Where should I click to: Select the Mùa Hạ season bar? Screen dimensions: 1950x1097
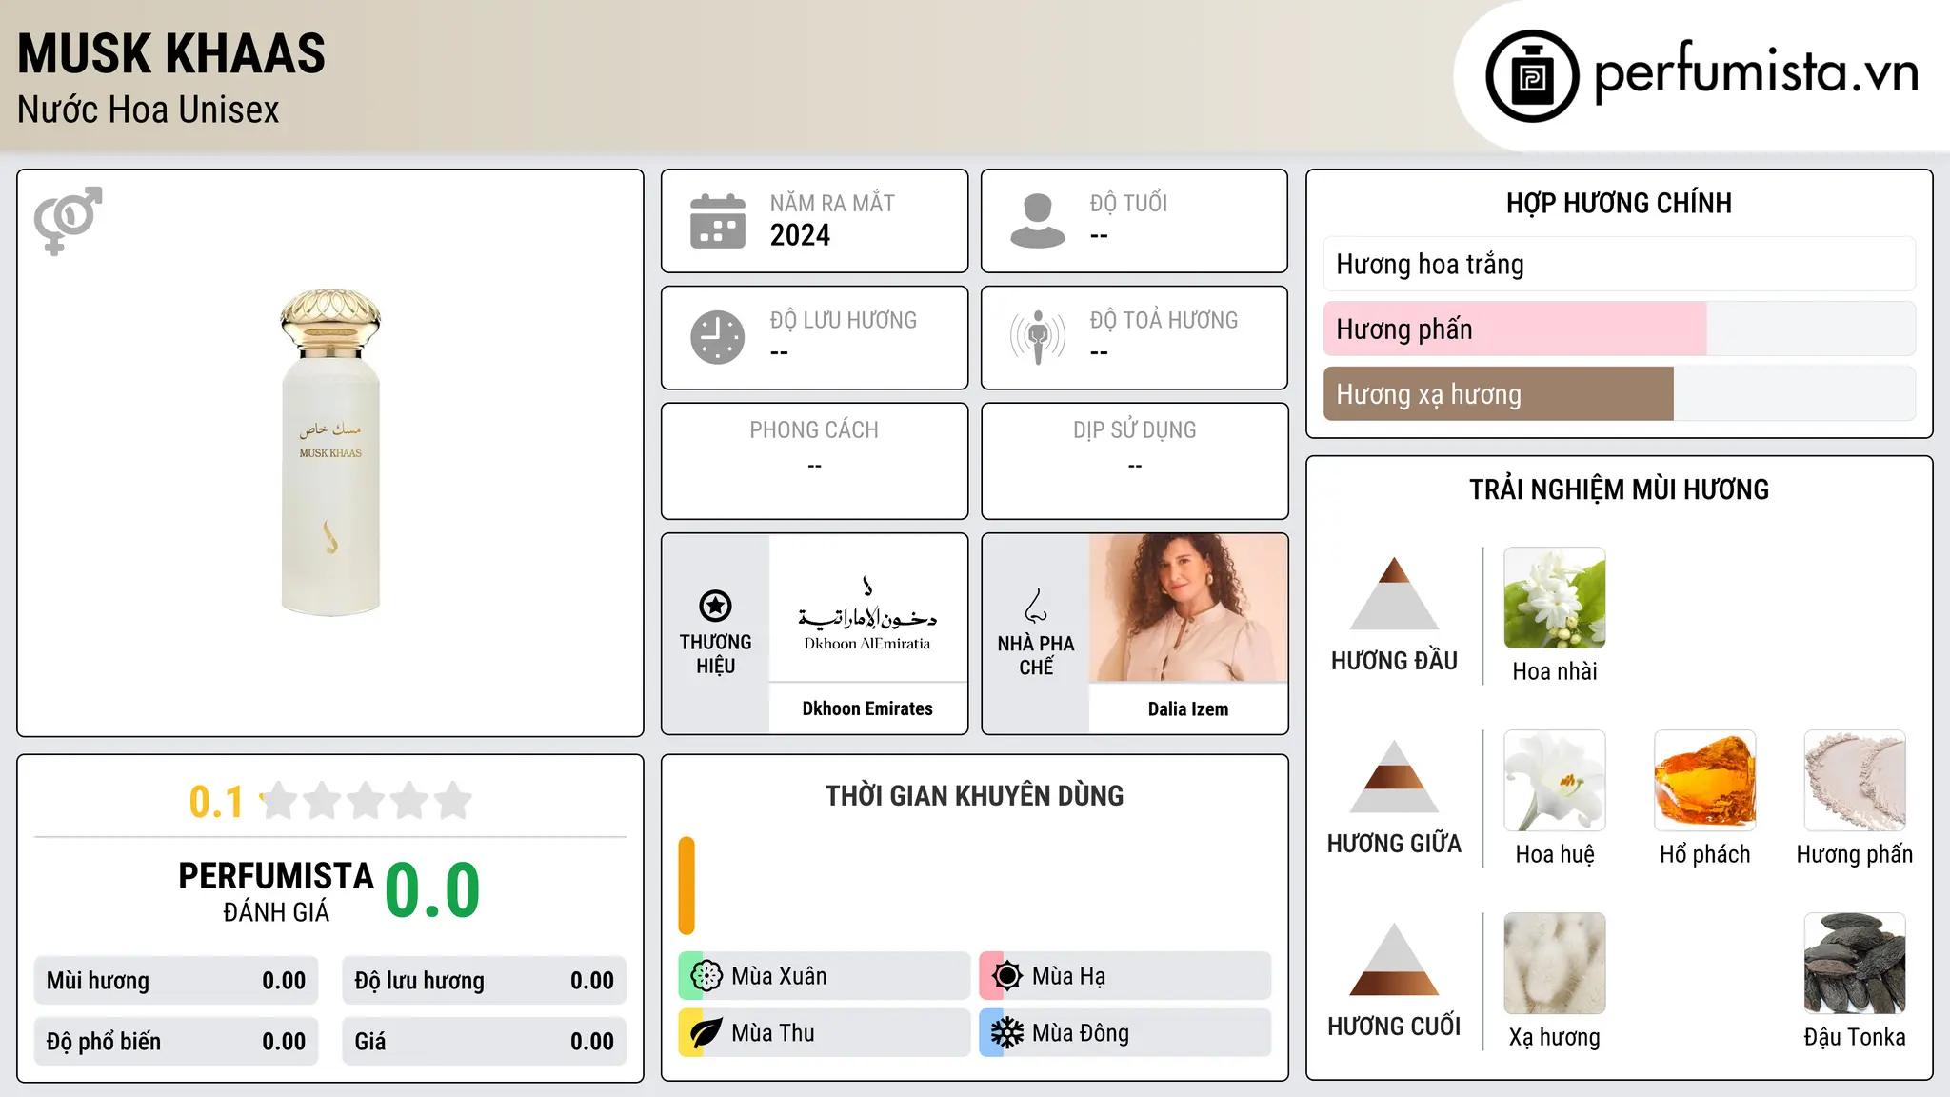pyautogui.click(x=1125, y=976)
